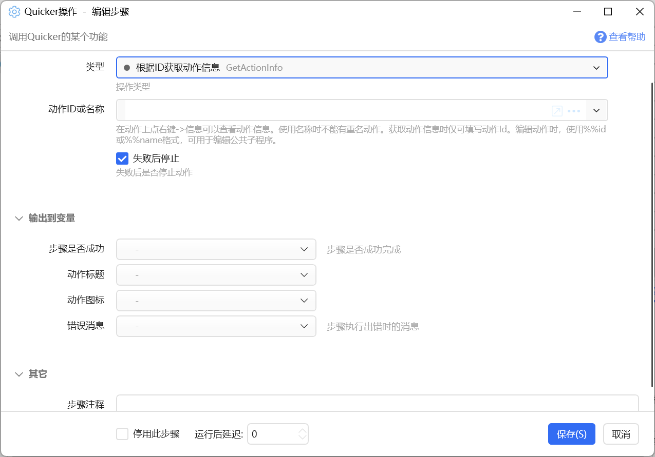Click the '步骤执行出错时的消息' hint text
655x457 pixels.
pyautogui.click(x=373, y=326)
